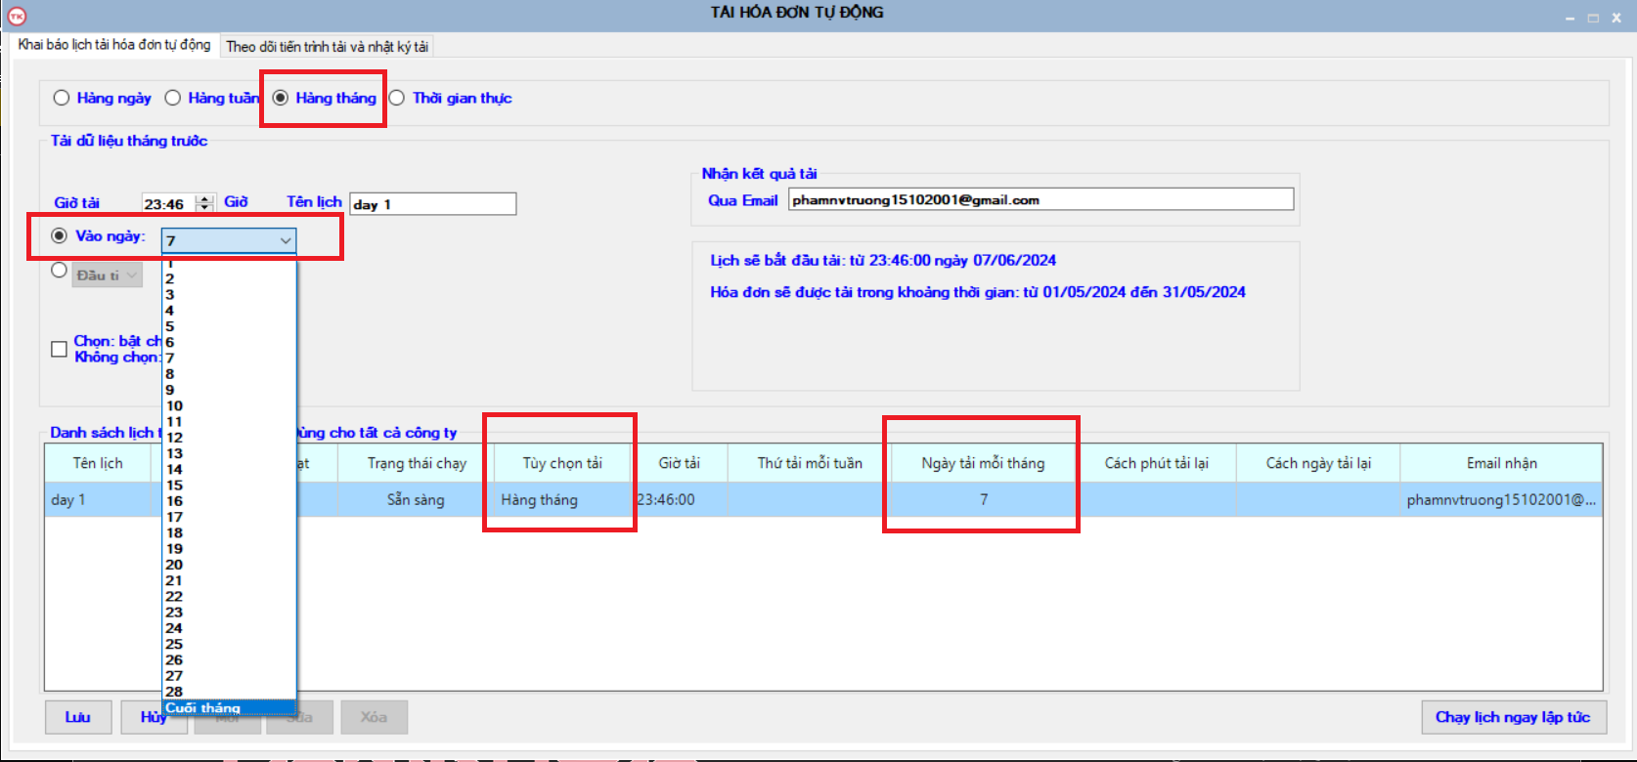Click the 'Email nhận' column header

[1501, 463]
